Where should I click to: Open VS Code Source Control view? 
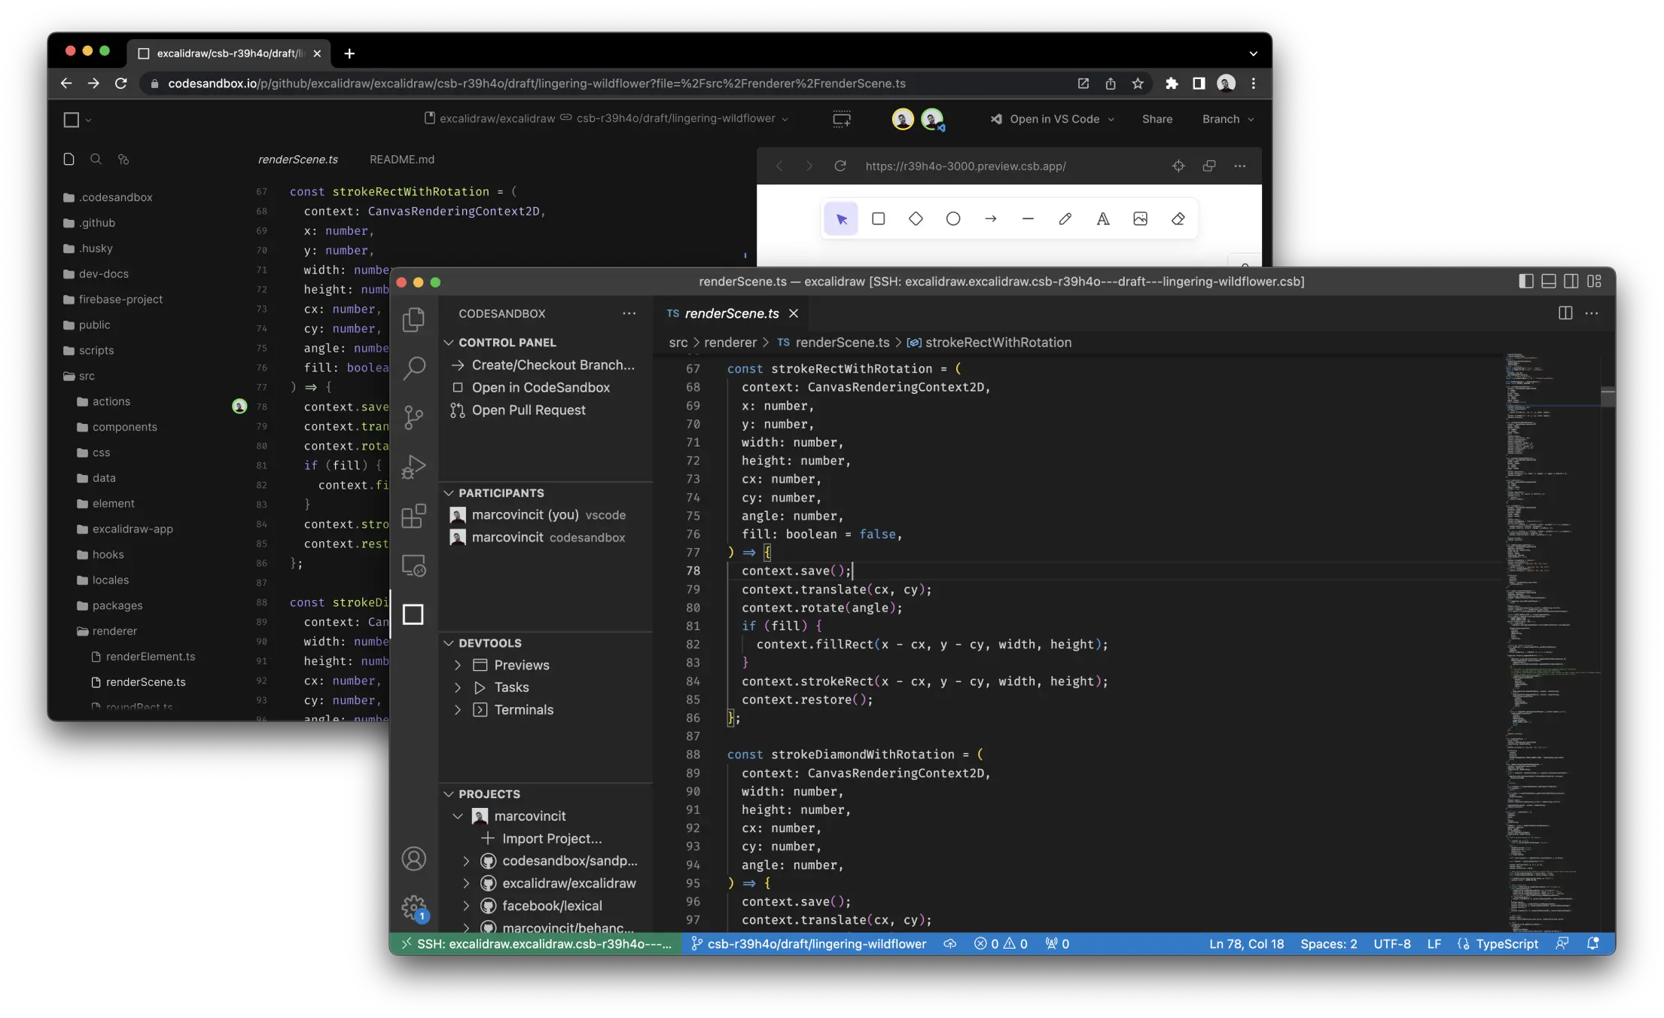pos(413,417)
